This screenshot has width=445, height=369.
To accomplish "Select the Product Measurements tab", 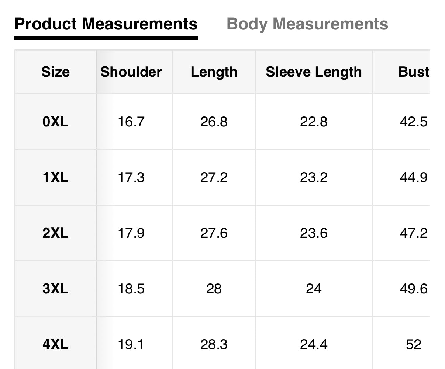I will (x=106, y=24).
